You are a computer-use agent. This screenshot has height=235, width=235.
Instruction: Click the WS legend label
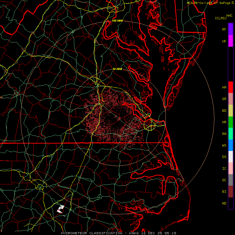224,145
